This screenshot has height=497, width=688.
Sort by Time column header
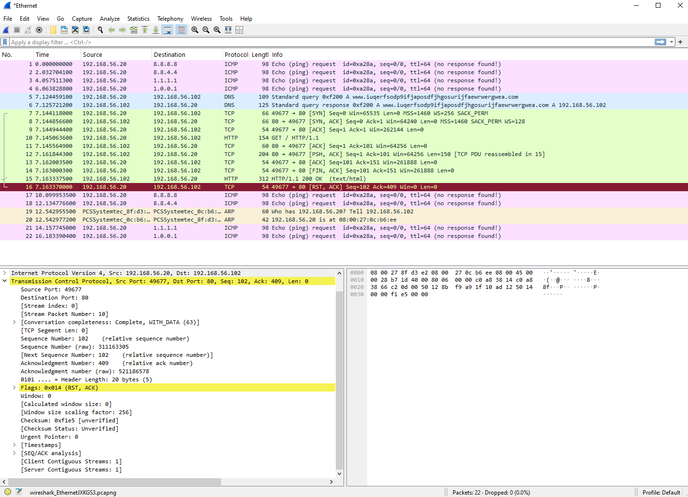(57, 54)
